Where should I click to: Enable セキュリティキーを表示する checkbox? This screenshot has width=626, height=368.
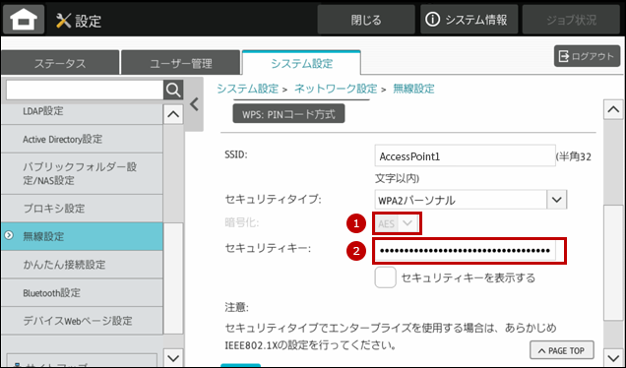[x=385, y=277]
